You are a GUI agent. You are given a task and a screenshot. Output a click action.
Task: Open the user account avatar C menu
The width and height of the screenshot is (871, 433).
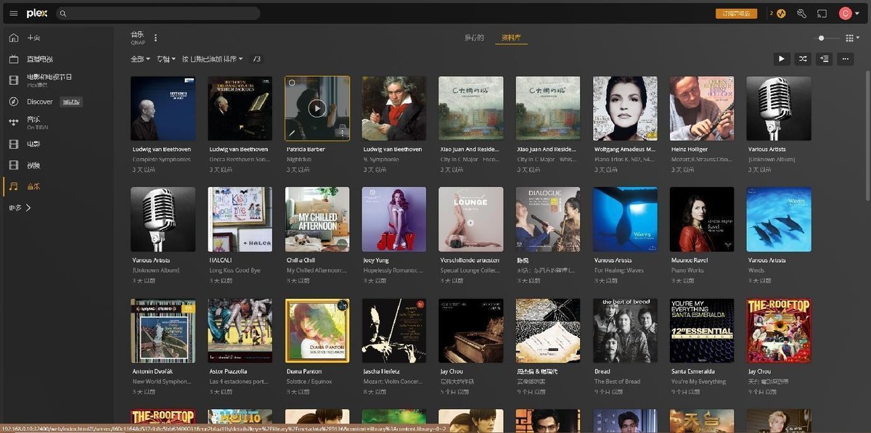(x=848, y=13)
